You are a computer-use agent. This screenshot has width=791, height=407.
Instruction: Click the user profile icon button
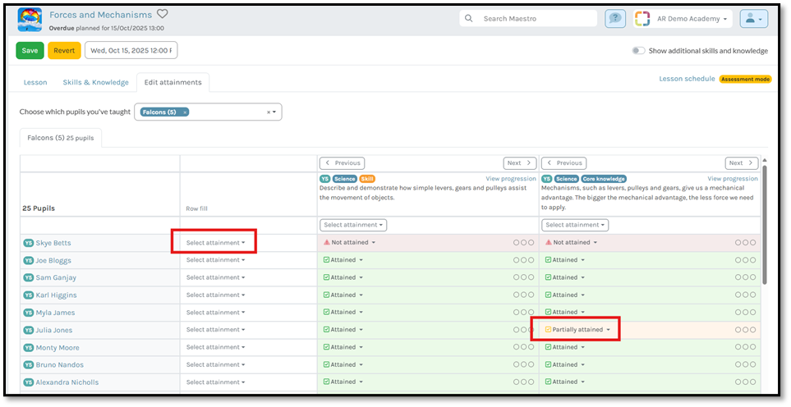click(x=753, y=18)
